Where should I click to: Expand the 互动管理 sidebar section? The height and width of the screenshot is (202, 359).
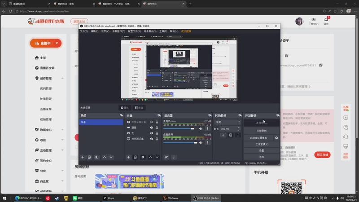pos(62,150)
